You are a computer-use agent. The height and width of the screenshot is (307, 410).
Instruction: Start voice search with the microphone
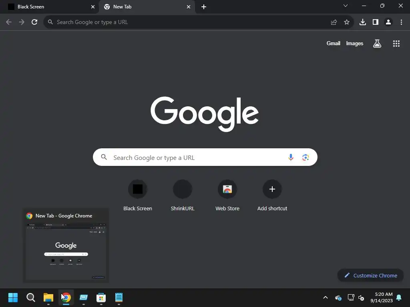coord(291,157)
